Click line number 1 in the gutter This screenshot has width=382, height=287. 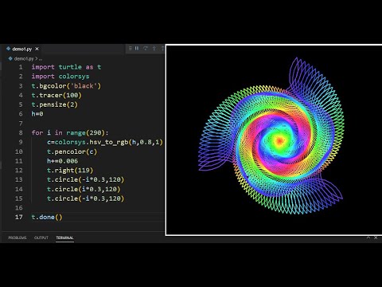pos(21,67)
